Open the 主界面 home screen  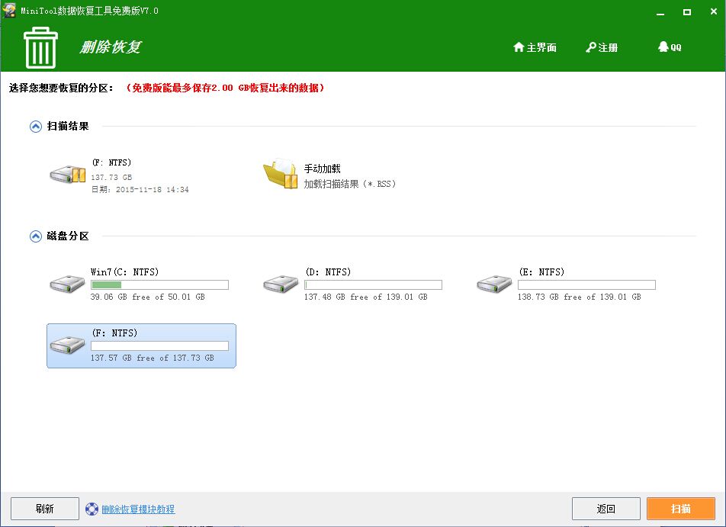tap(535, 47)
